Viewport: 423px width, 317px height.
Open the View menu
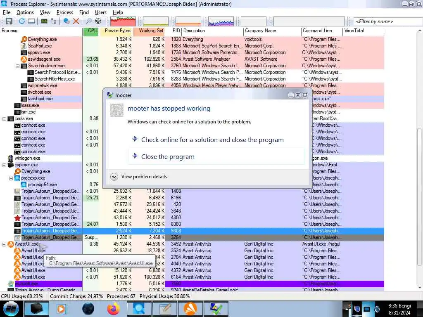coord(45,12)
